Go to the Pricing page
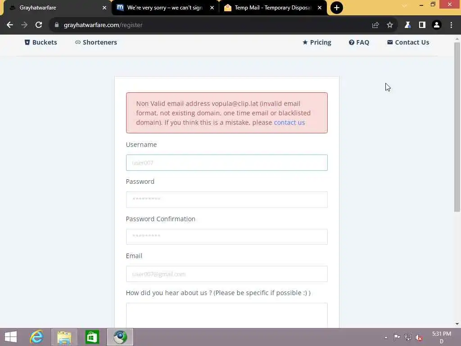Image resolution: width=461 pixels, height=346 pixels. click(x=317, y=42)
